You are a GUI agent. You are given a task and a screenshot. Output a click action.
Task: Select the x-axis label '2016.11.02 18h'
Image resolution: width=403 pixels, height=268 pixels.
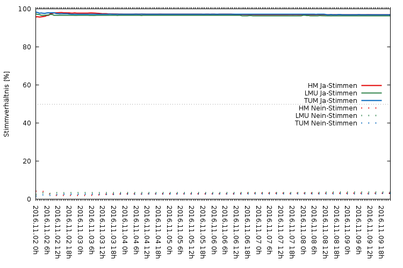click(69, 232)
